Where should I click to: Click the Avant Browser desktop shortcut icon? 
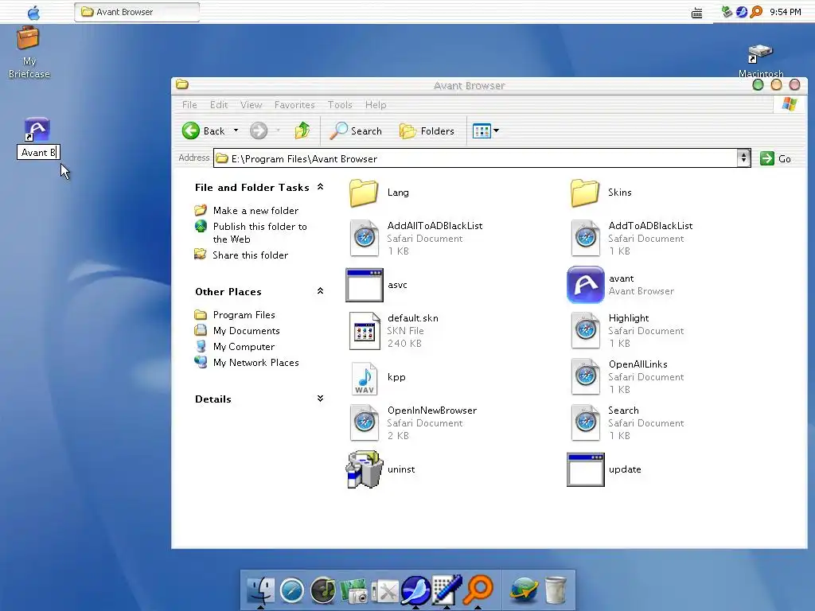coord(37,130)
